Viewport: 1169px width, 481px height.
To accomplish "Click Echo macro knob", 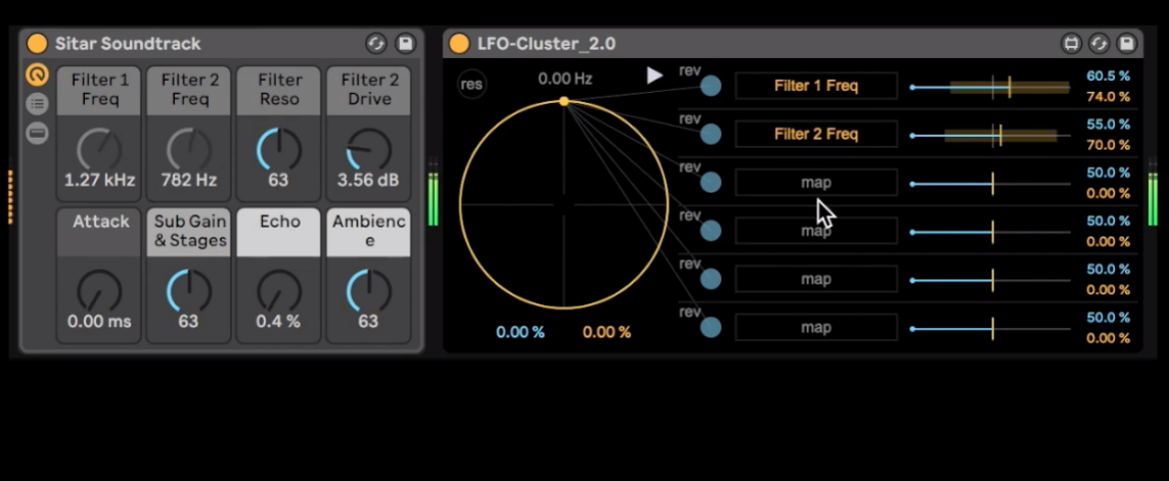I will click(x=279, y=291).
